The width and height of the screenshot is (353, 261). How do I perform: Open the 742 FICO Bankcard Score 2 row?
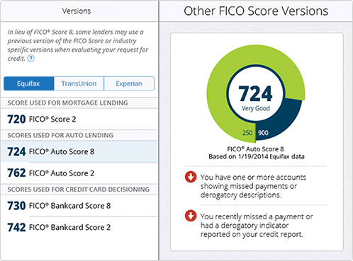point(79,227)
